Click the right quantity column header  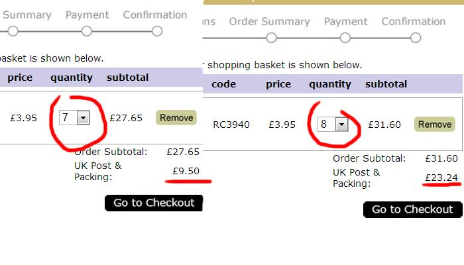[x=330, y=84]
